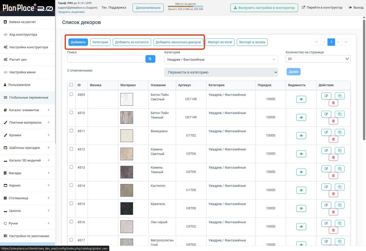The height and width of the screenshot is (251, 366).
Task: Copy decor 4513 Камень Темный
Action: (x=340, y=169)
